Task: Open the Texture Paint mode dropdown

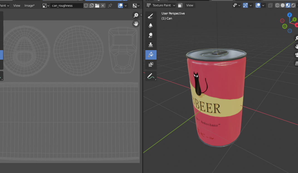Action: click(161, 5)
